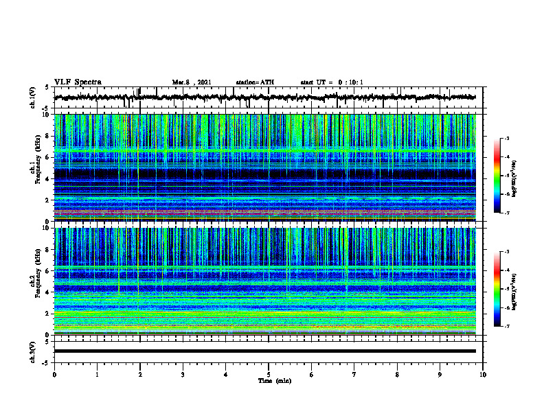Click the time axis tick label "10" at right end
Image resolution: width=544 pixels, height=420 pixels.
click(483, 375)
